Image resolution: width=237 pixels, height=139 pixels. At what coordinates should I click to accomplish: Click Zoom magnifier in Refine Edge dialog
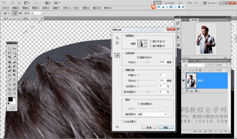117,38
